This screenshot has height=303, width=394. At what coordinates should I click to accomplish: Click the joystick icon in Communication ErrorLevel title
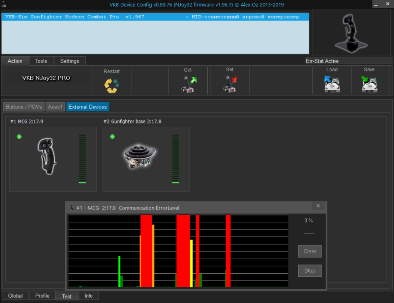[x=71, y=207]
